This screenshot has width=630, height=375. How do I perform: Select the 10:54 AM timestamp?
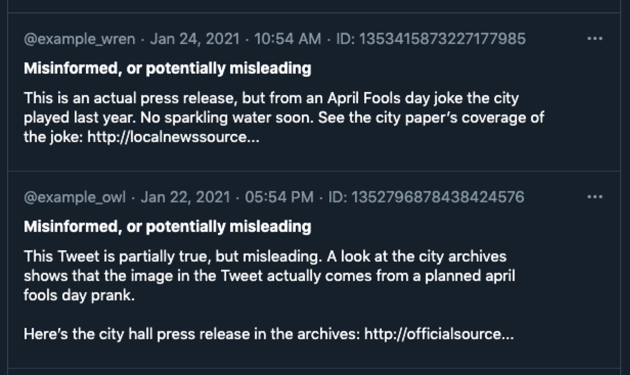(x=287, y=39)
